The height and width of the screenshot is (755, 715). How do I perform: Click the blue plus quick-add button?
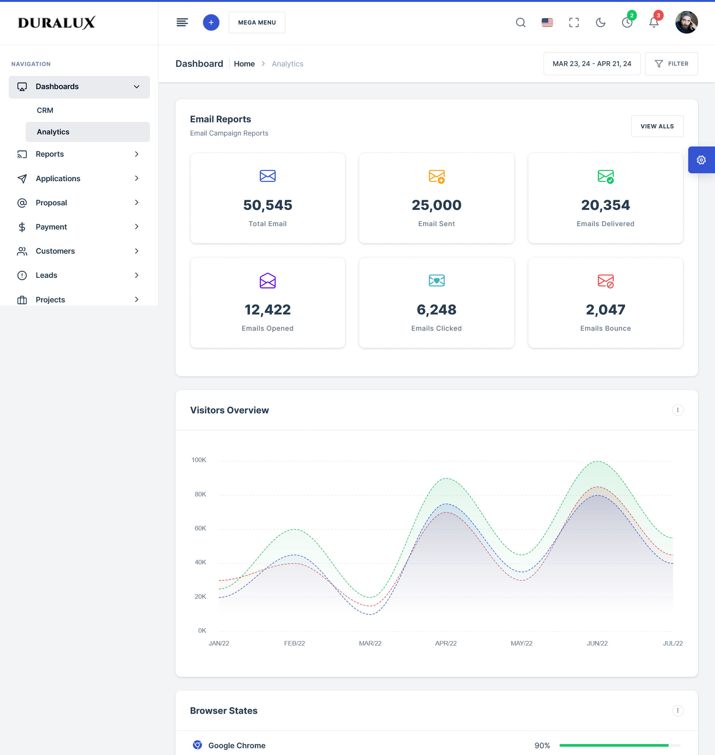point(211,23)
